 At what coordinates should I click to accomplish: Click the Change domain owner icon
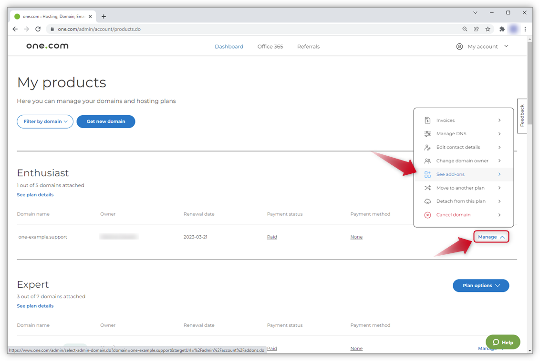click(x=427, y=161)
